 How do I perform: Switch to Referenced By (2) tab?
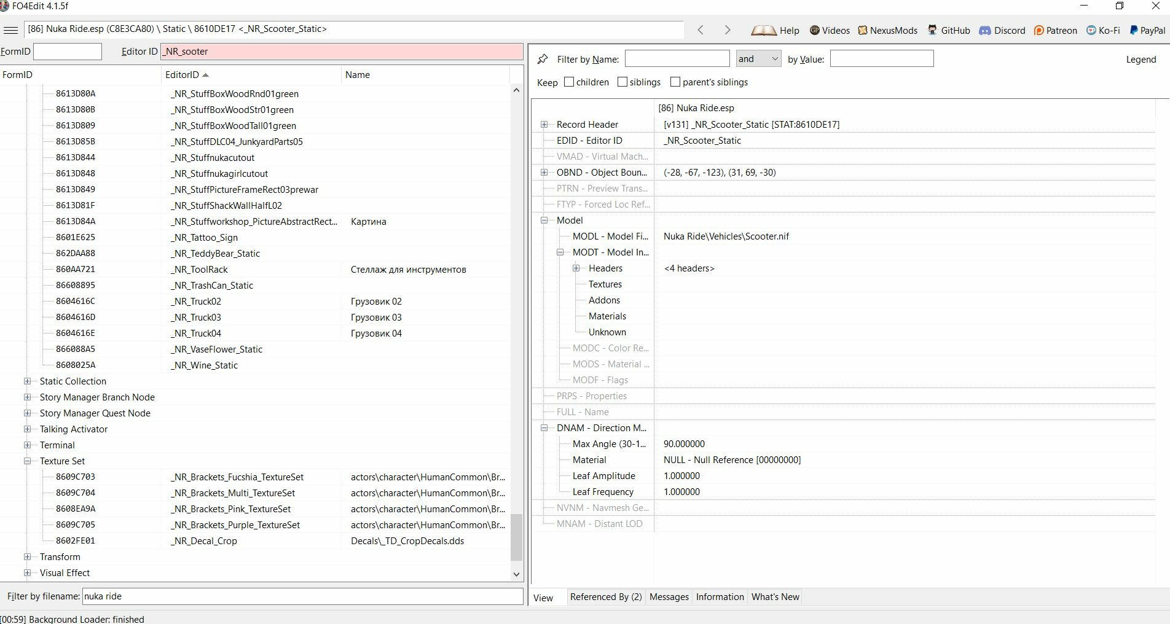pos(606,597)
